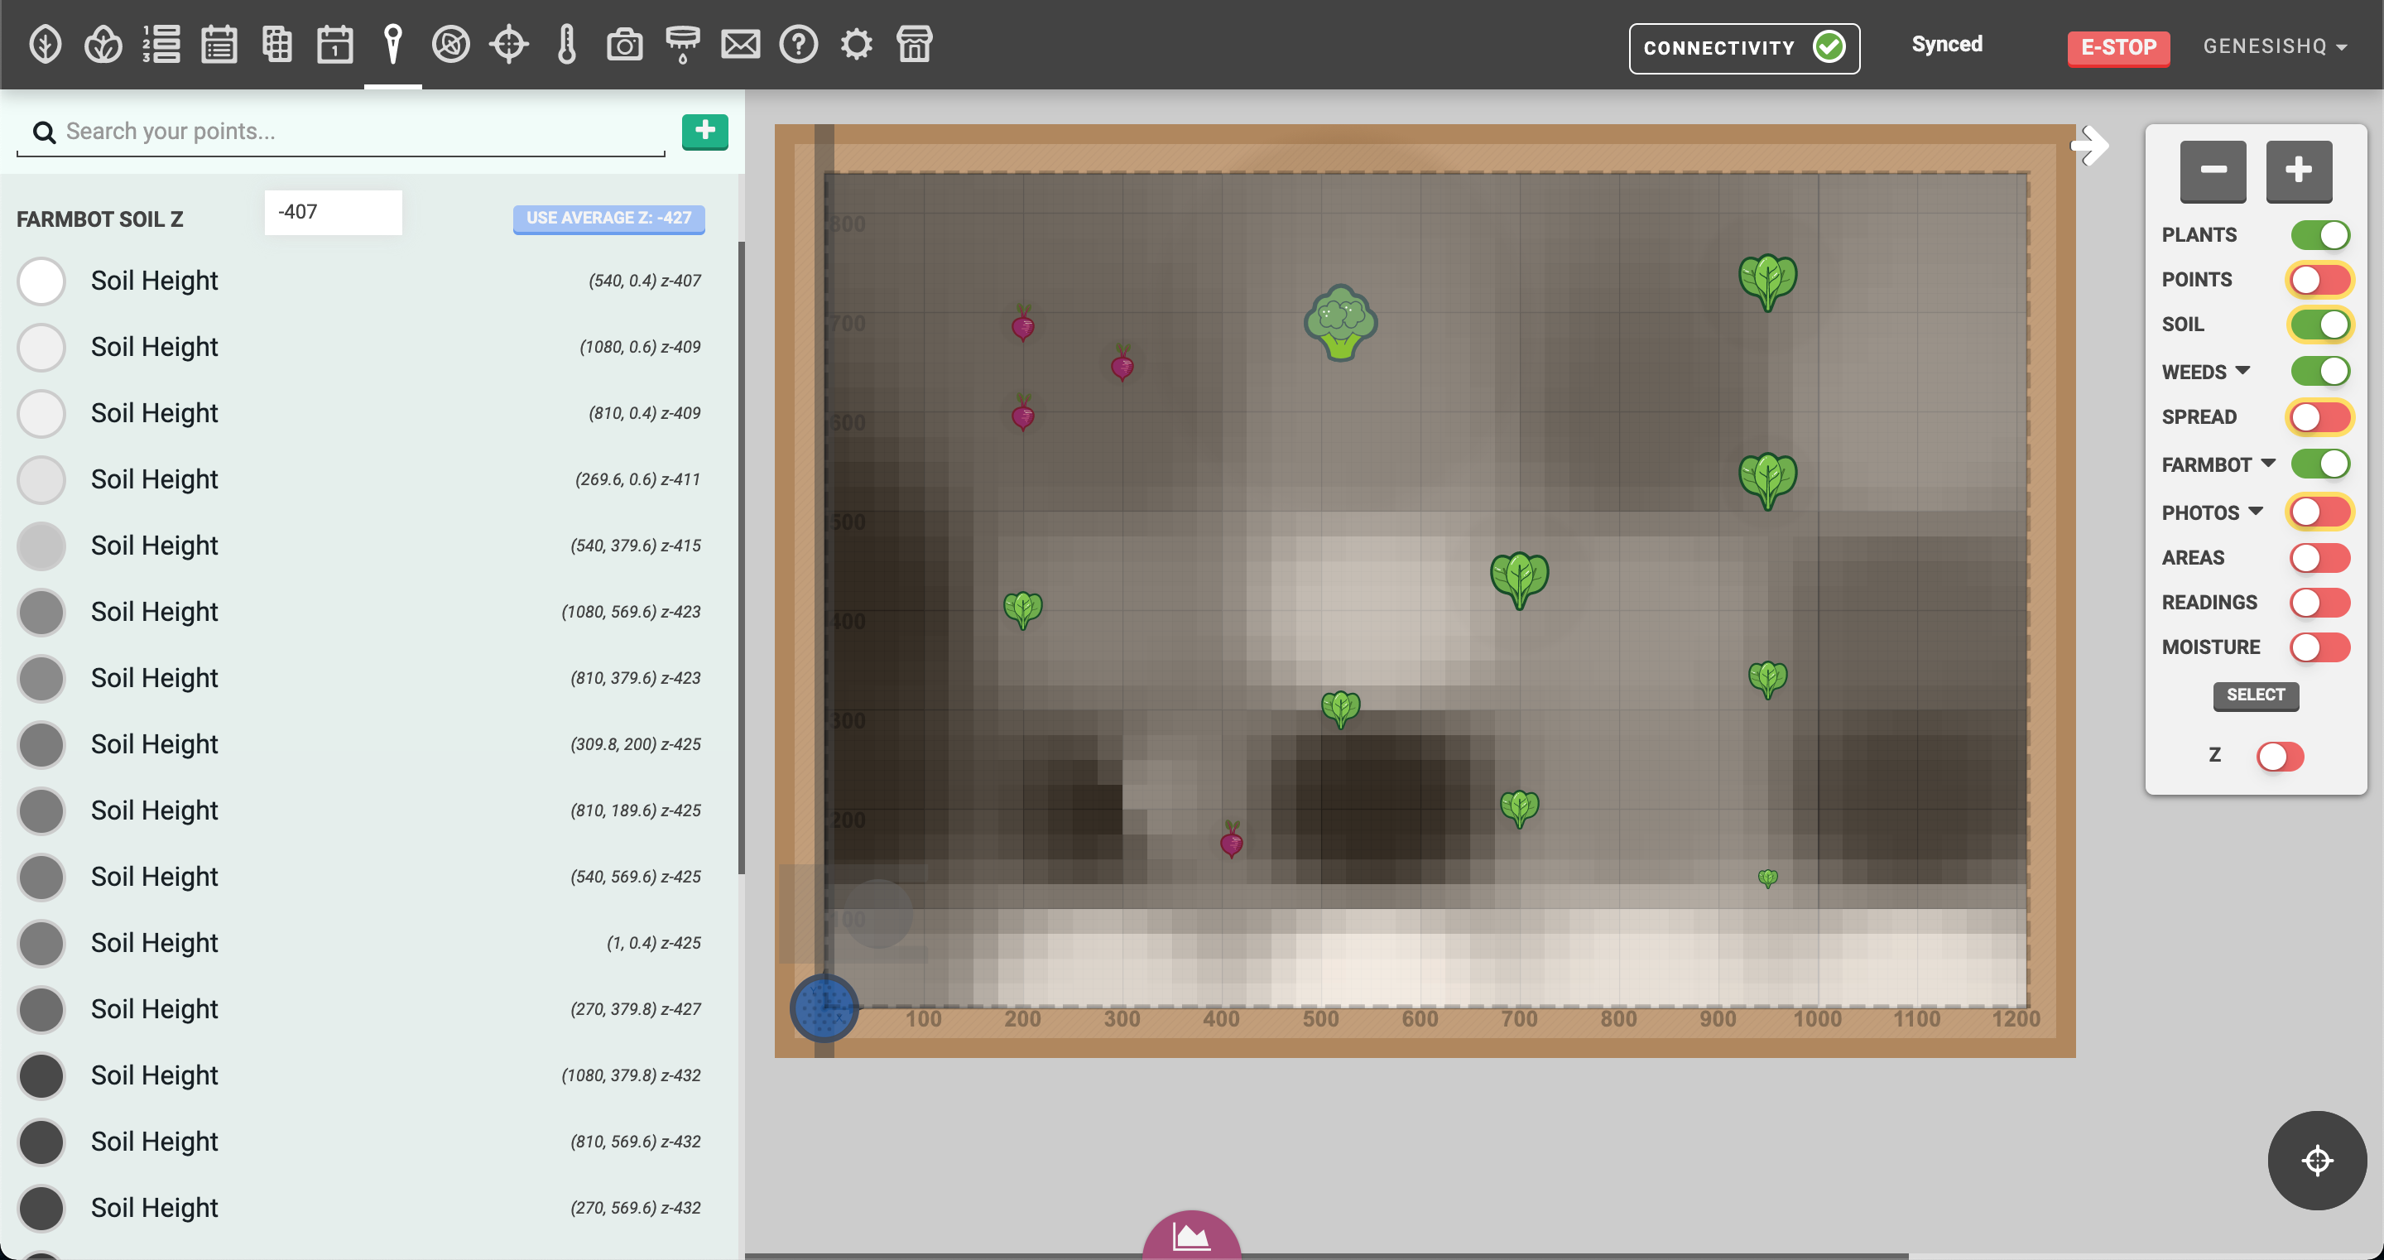Image resolution: width=2384 pixels, height=1260 pixels.
Task: Turn on the Moisture layer
Action: pyautogui.click(x=2320, y=647)
